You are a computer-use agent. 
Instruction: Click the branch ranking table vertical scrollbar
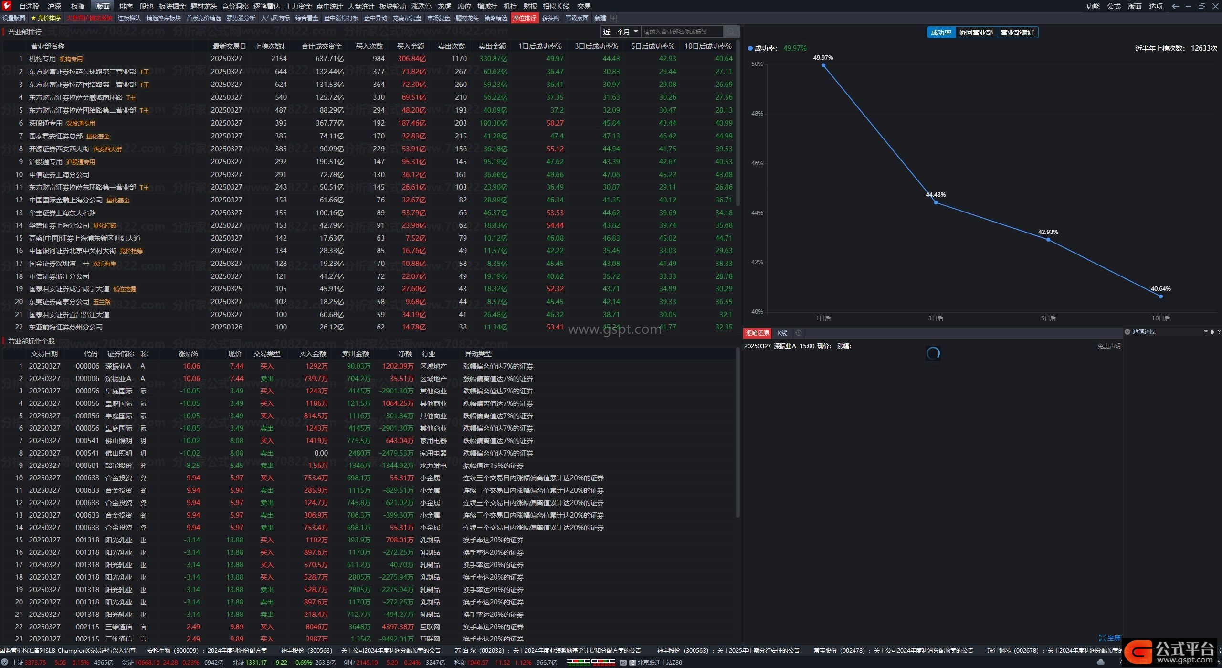point(738,124)
